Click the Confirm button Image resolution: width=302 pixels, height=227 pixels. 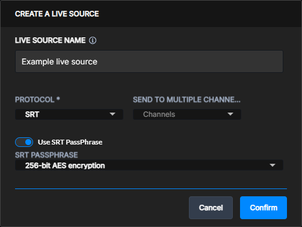pyautogui.click(x=263, y=208)
